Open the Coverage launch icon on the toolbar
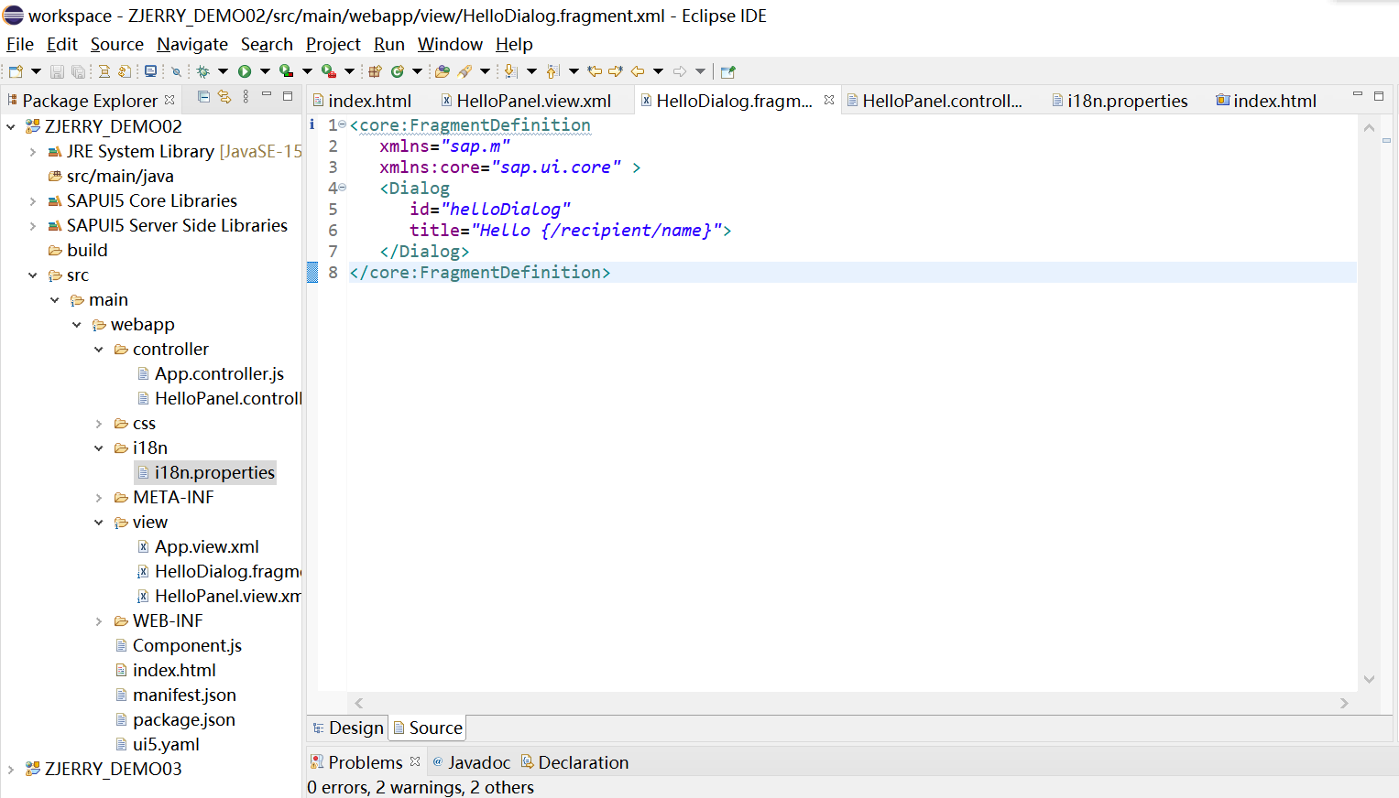This screenshot has height=798, width=1399. pos(285,70)
